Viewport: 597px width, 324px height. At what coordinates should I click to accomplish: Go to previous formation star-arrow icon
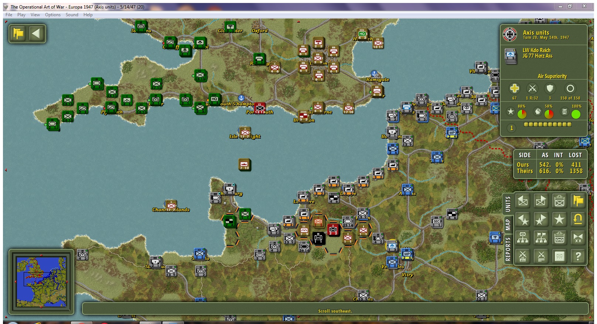click(x=523, y=219)
